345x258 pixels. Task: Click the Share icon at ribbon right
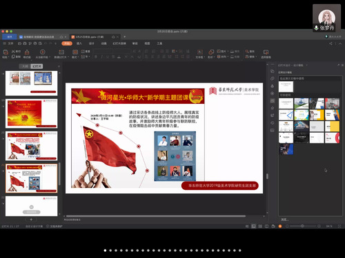(331, 43)
